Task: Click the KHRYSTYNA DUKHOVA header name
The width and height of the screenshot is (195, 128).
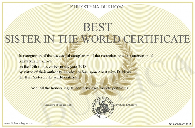Action: 97,7
